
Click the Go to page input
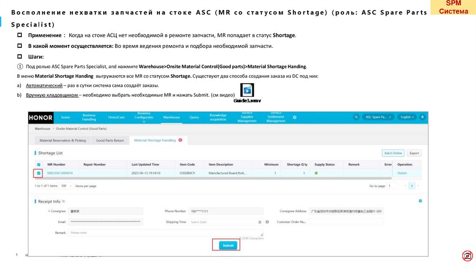point(392,186)
